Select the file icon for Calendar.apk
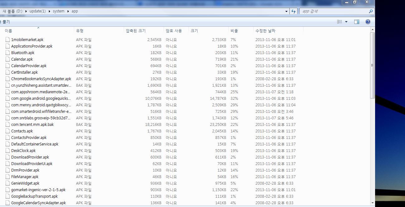405x207 pixels. tap(7, 59)
